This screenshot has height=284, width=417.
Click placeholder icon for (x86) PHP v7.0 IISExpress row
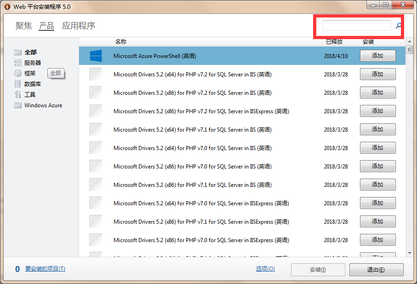click(x=96, y=240)
